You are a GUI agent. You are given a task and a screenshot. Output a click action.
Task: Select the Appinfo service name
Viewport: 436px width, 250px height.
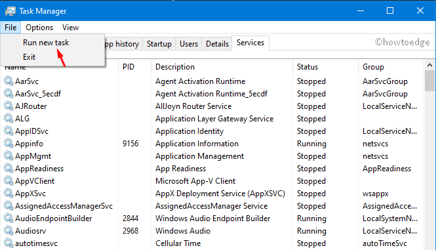[30, 144]
